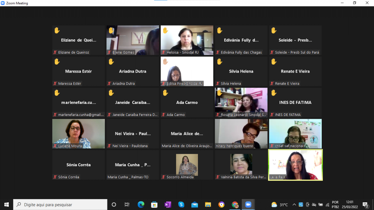Viewport: 374px width, 210px height.
Task: Select Leila Reis's highlighted video tile
Action: [295, 165]
